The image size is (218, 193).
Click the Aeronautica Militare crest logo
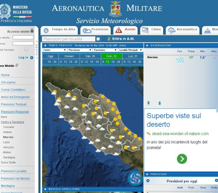tap(115, 9)
